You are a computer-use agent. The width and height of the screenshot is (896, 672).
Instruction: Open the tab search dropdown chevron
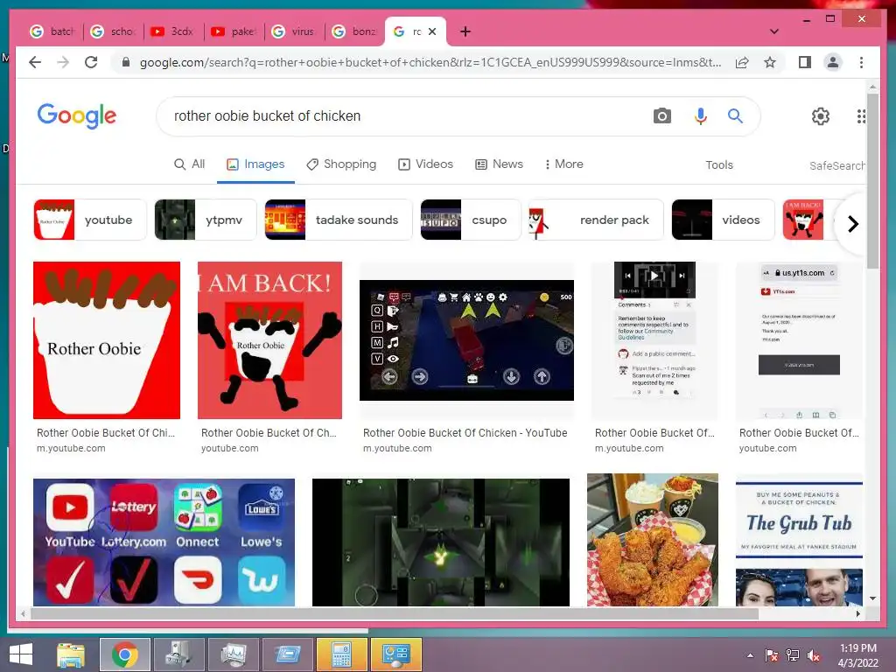coord(773,31)
